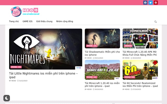Screen dimensions: 167x104
Task: Click IPHONE - IOS tag on Little Nightmares
Action: [16, 67]
